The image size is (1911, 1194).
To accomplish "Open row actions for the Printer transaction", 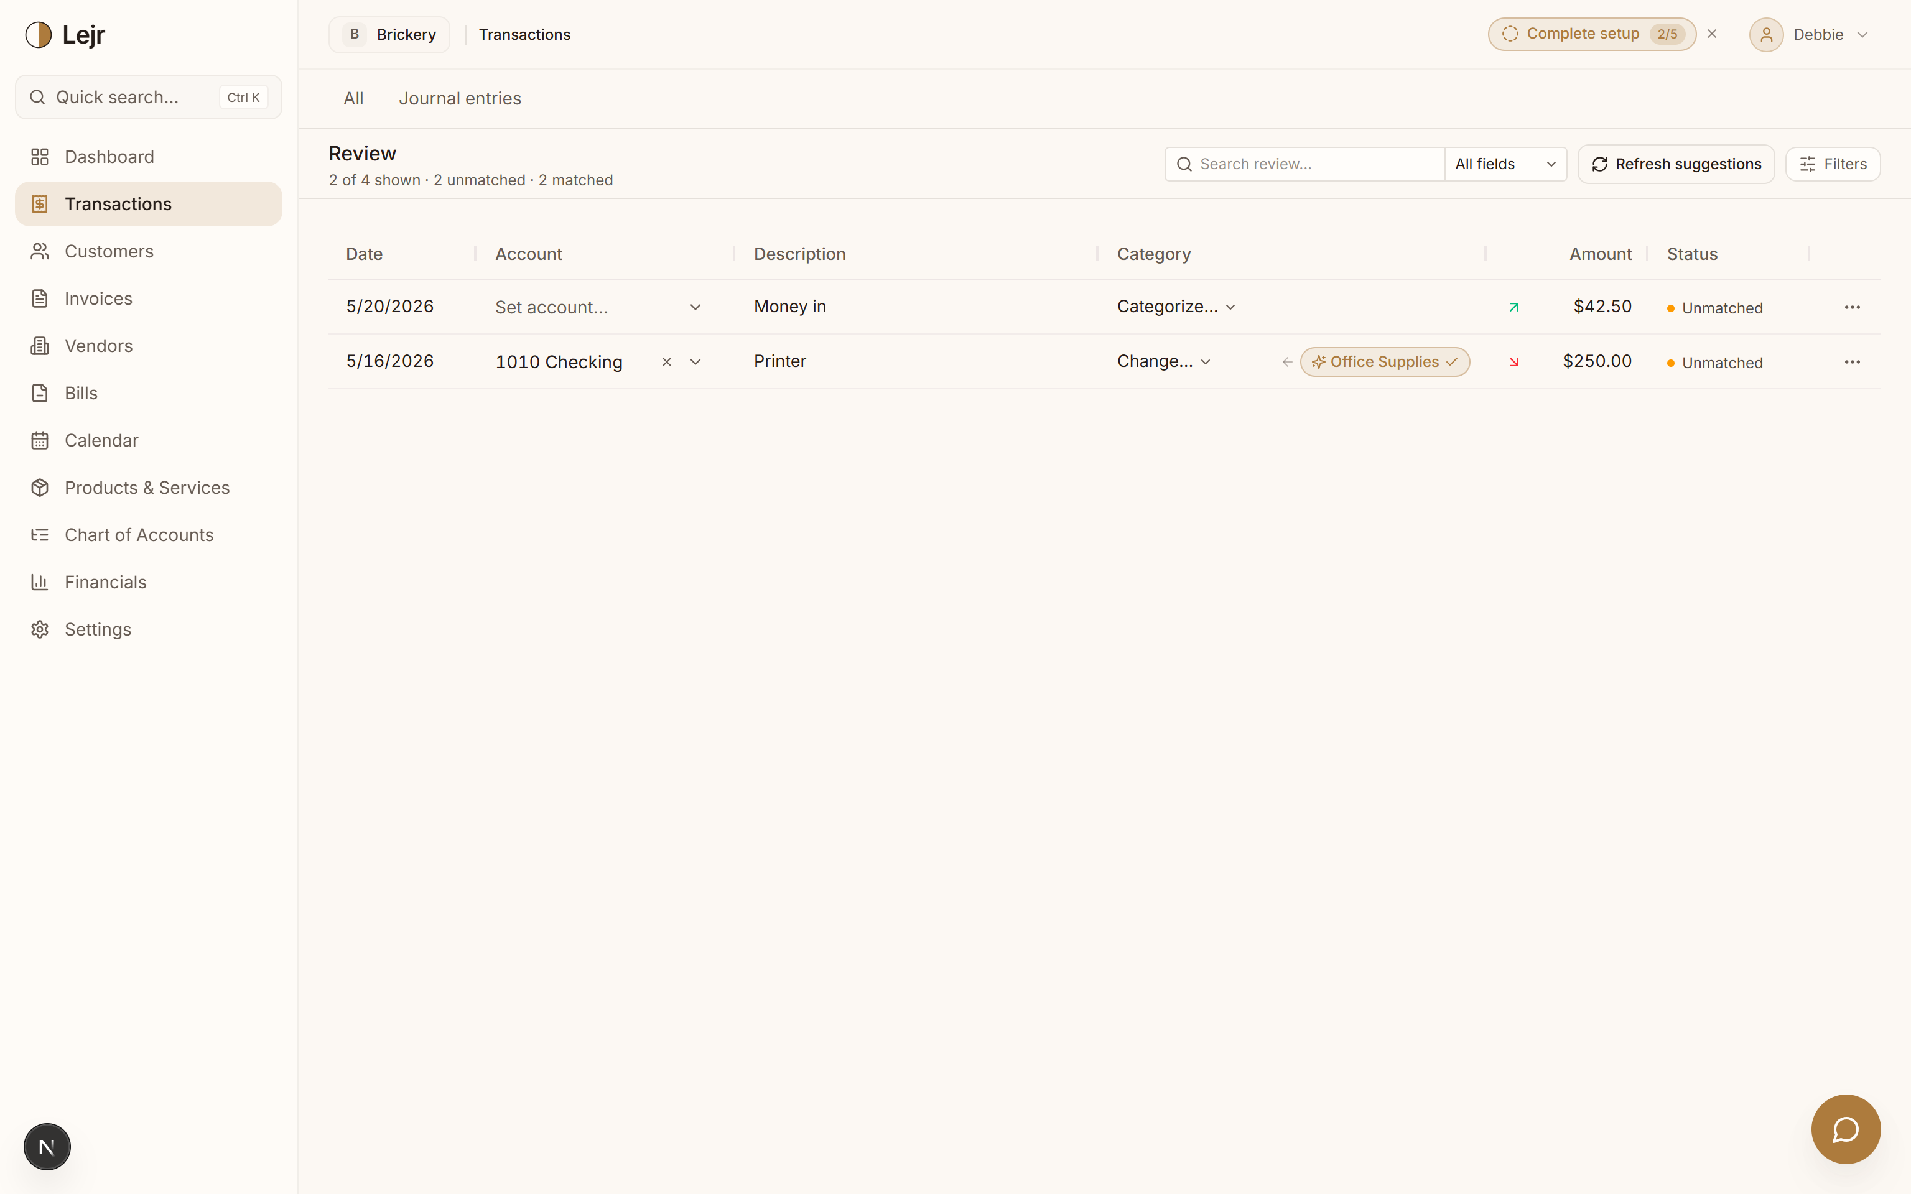I will tap(1853, 362).
